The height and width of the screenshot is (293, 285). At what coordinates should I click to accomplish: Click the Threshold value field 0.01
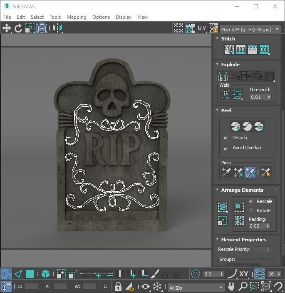click(258, 97)
